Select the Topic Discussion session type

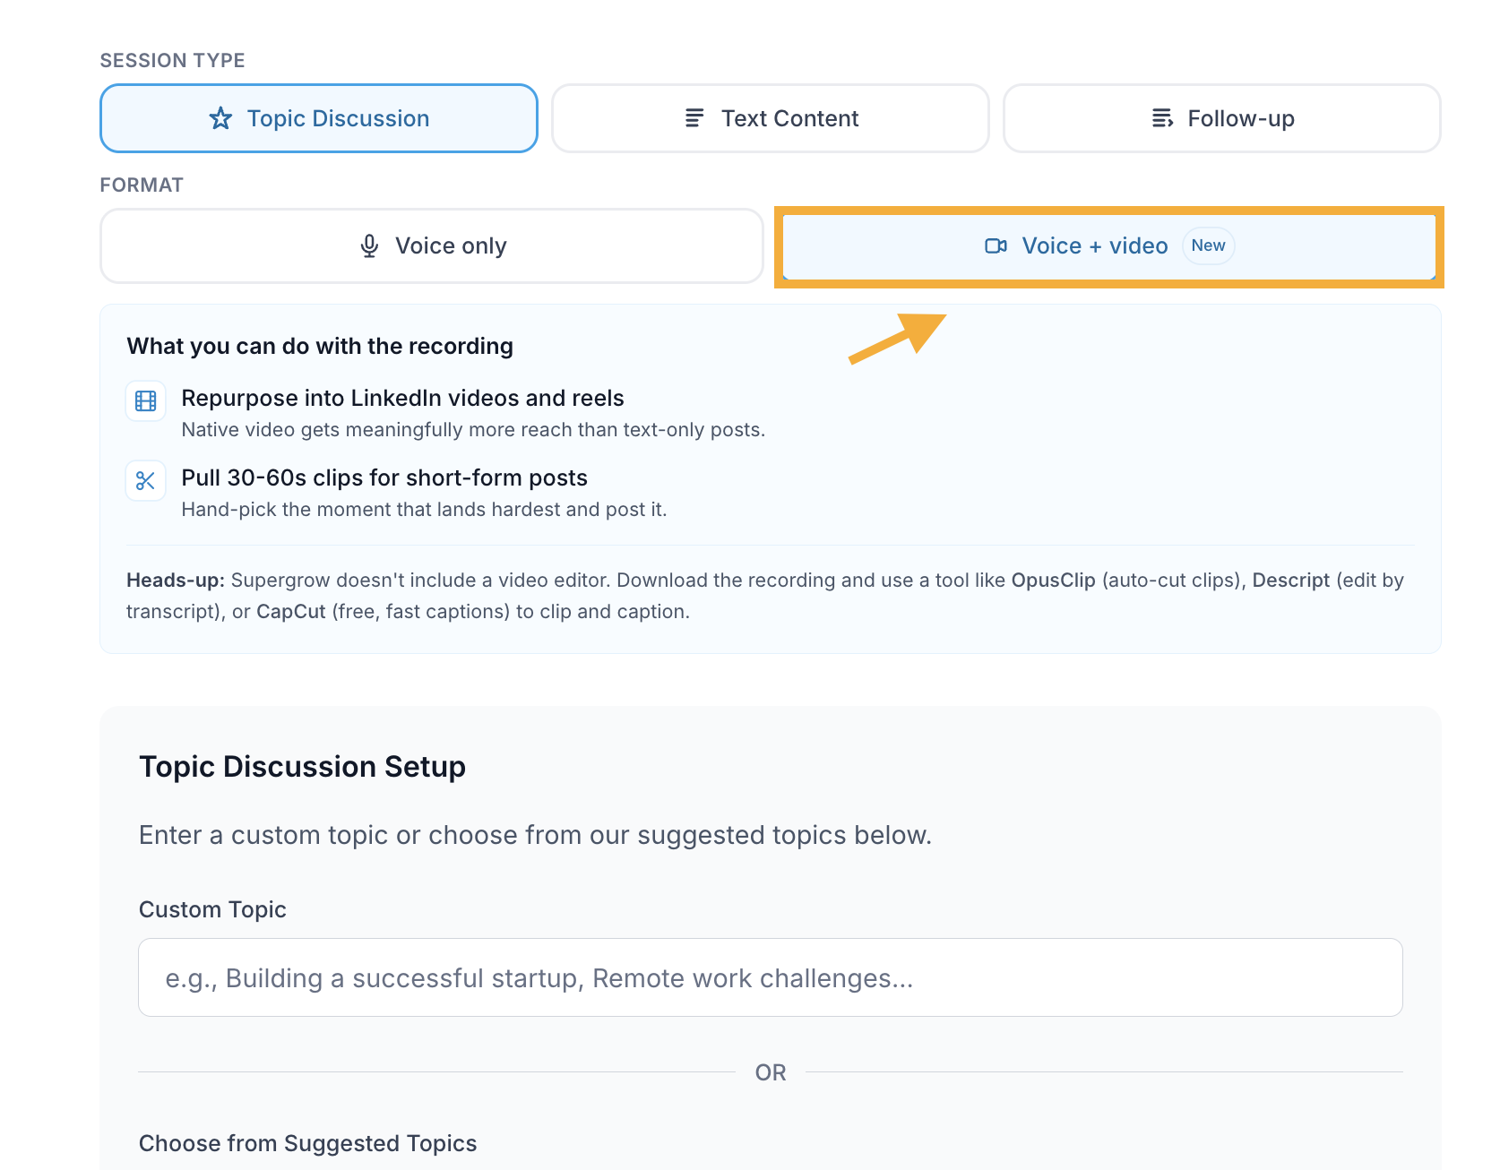[x=319, y=118]
